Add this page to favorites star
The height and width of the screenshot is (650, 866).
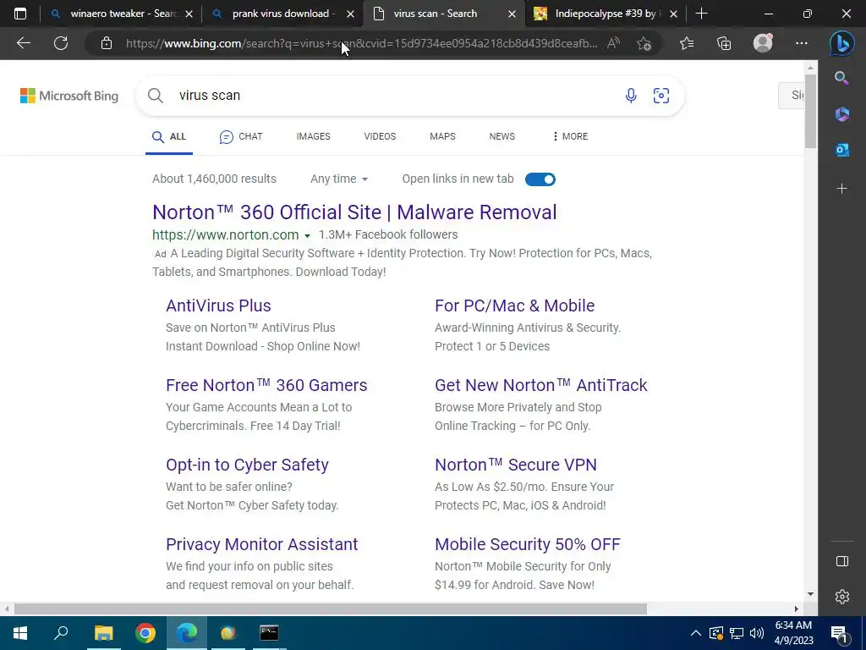coord(644,43)
